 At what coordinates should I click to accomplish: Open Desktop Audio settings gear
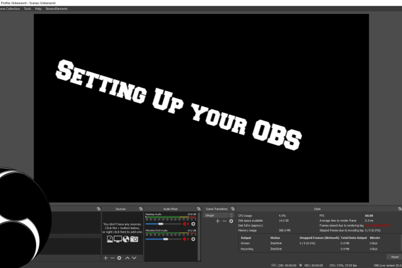pos(193,224)
